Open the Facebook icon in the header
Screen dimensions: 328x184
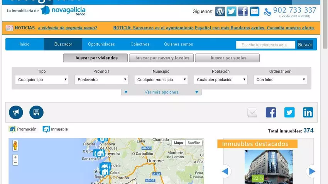243,12
